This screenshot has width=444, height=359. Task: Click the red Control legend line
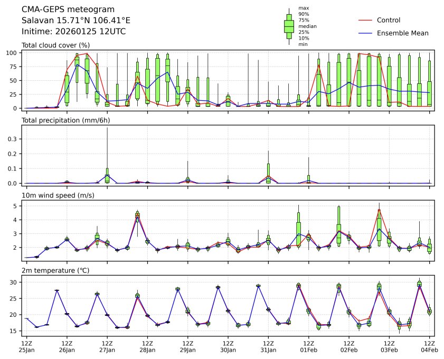pyautogui.click(x=365, y=20)
